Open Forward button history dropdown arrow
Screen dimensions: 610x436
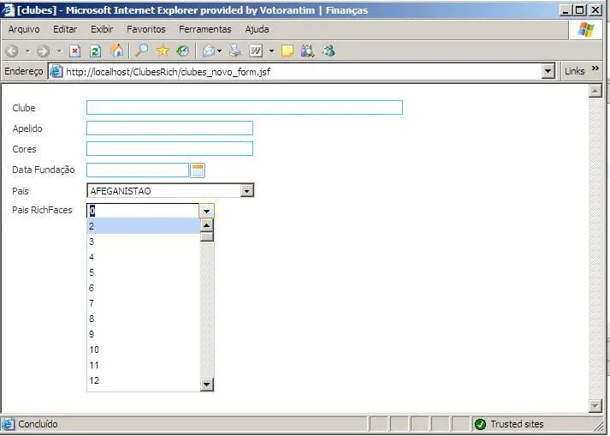pos(59,51)
